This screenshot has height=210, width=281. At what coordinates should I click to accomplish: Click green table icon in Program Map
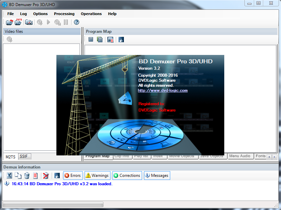point(100,40)
